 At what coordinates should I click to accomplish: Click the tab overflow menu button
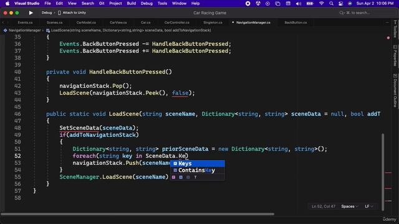pyautogui.click(x=387, y=22)
